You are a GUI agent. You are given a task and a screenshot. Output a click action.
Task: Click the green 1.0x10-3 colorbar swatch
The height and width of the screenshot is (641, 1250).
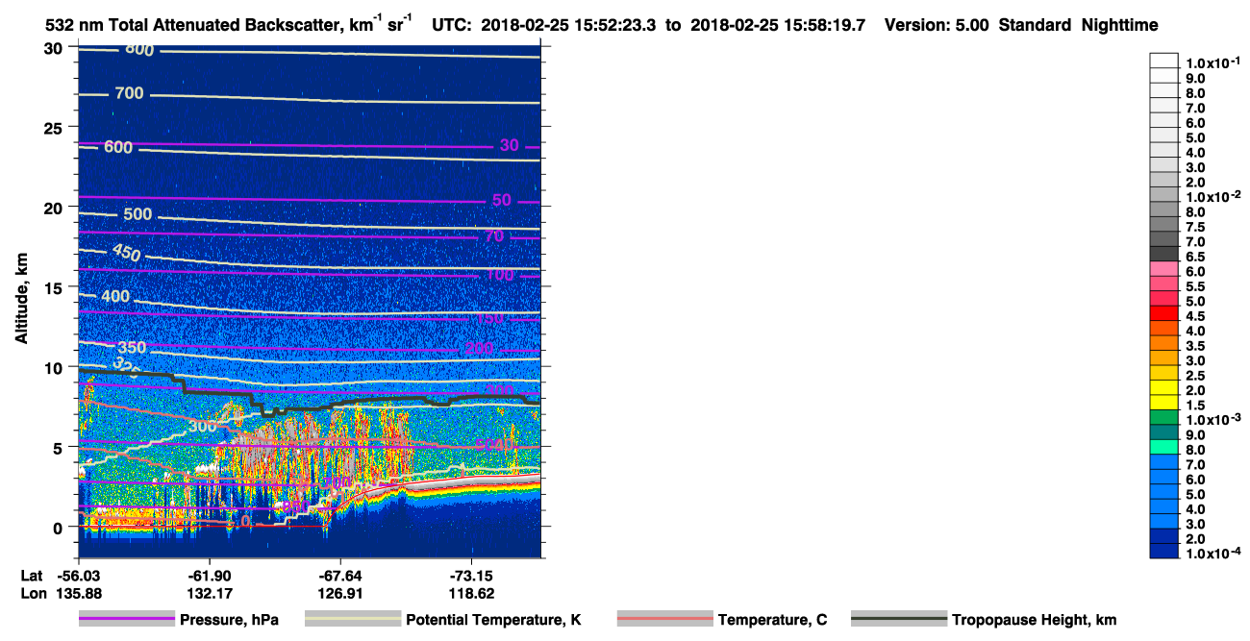point(1164,417)
